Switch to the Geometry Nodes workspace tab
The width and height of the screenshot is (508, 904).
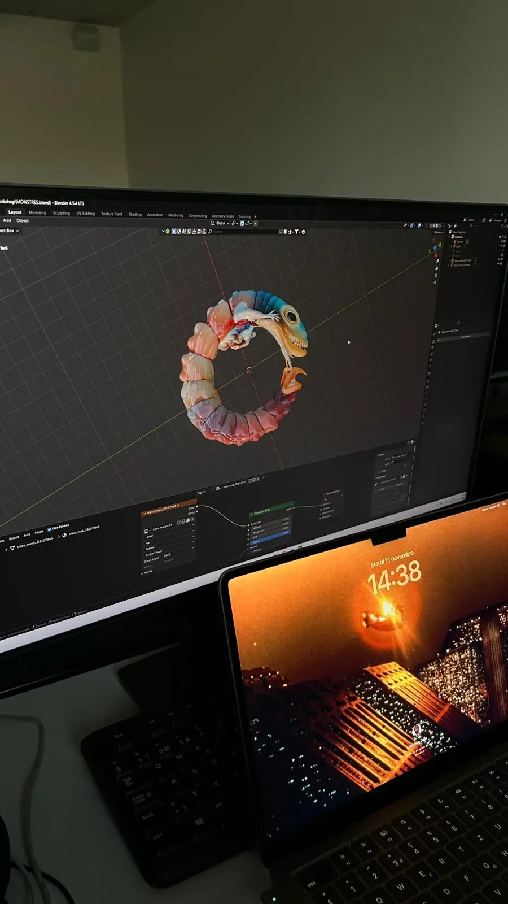223,216
